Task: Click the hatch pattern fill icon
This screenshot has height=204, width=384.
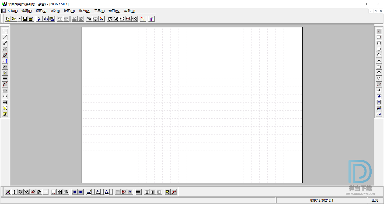Action: point(124,192)
